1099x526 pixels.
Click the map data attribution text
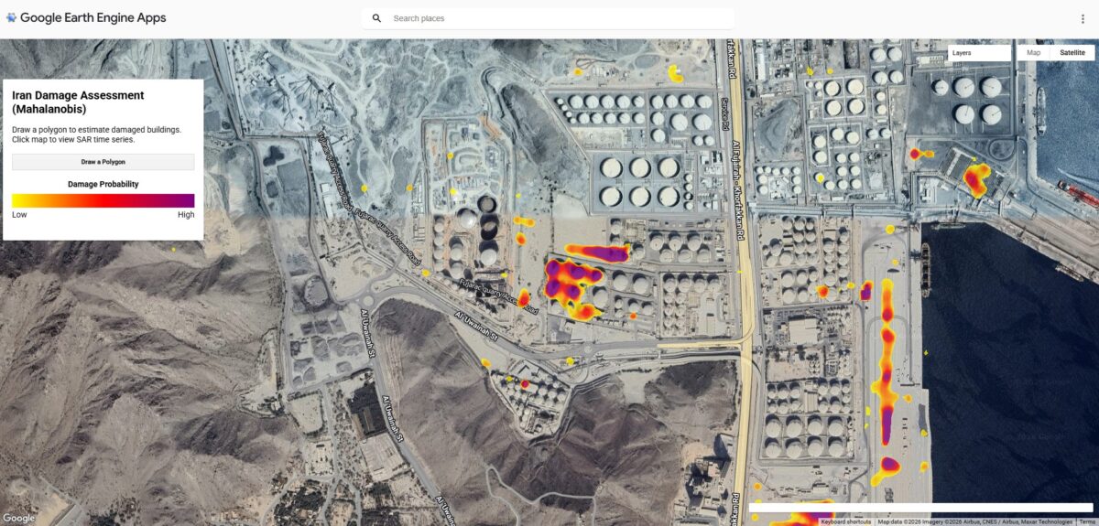click(x=974, y=521)
